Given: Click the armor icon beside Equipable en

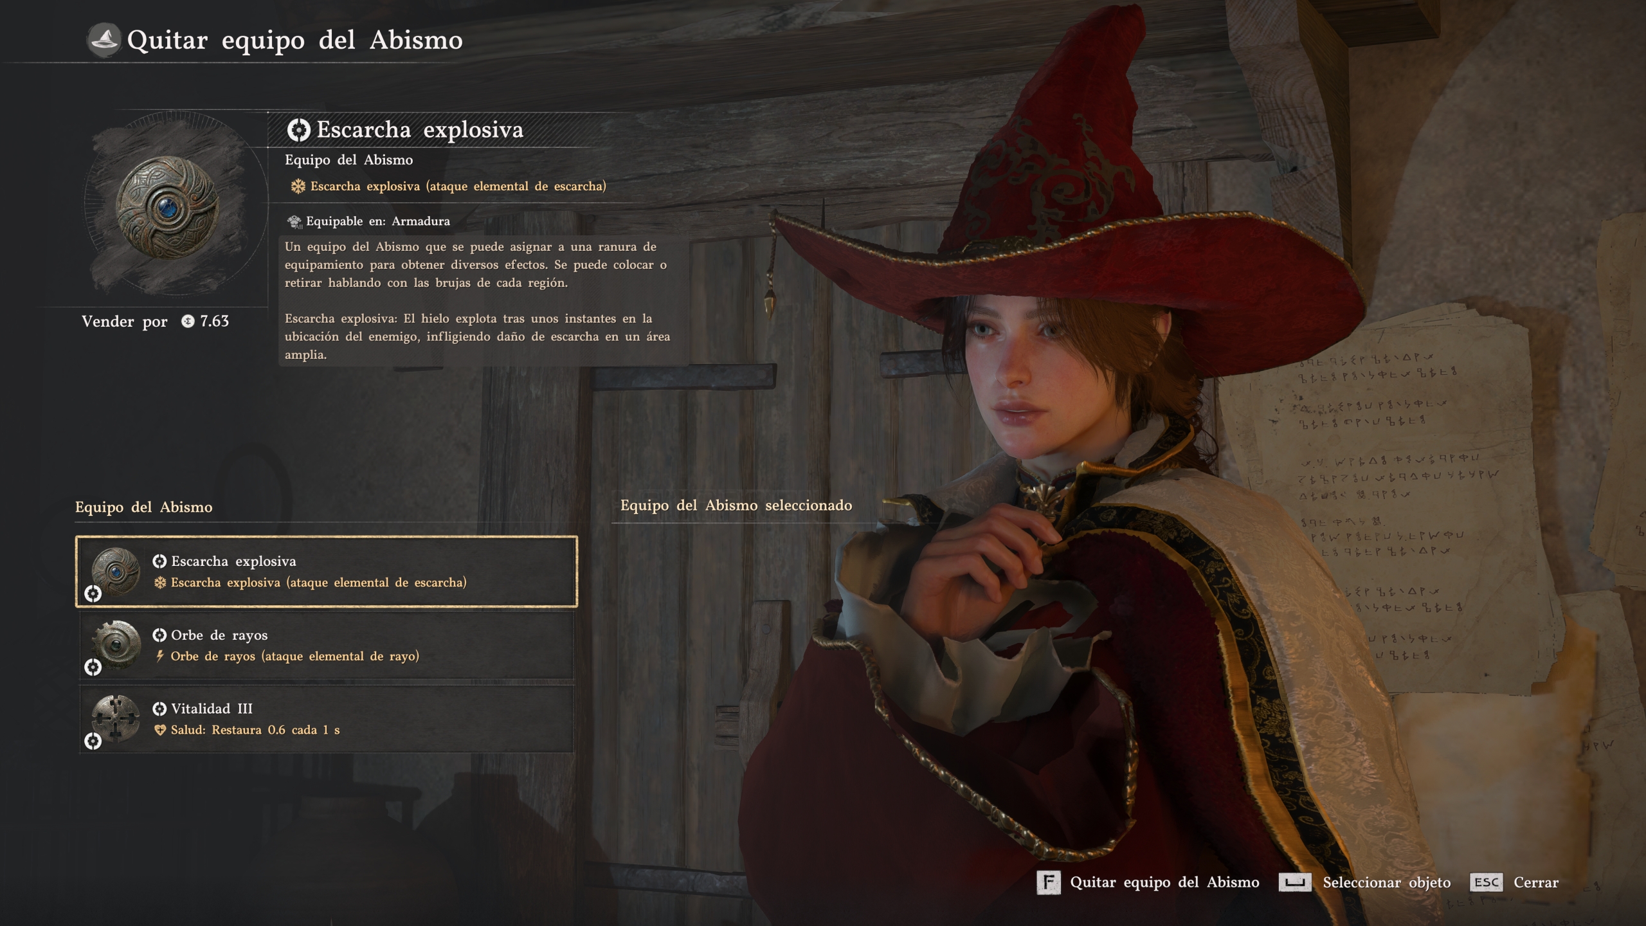Looking at the screenshot, I should click(x=294, y=222).
